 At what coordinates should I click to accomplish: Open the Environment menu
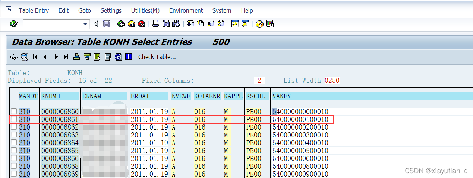coord(186,10)
